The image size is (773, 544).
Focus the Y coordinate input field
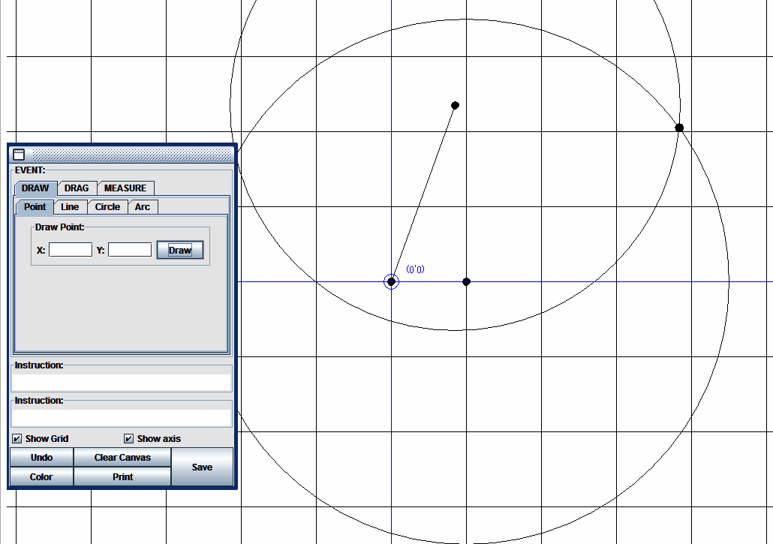[x=130, y=250]
